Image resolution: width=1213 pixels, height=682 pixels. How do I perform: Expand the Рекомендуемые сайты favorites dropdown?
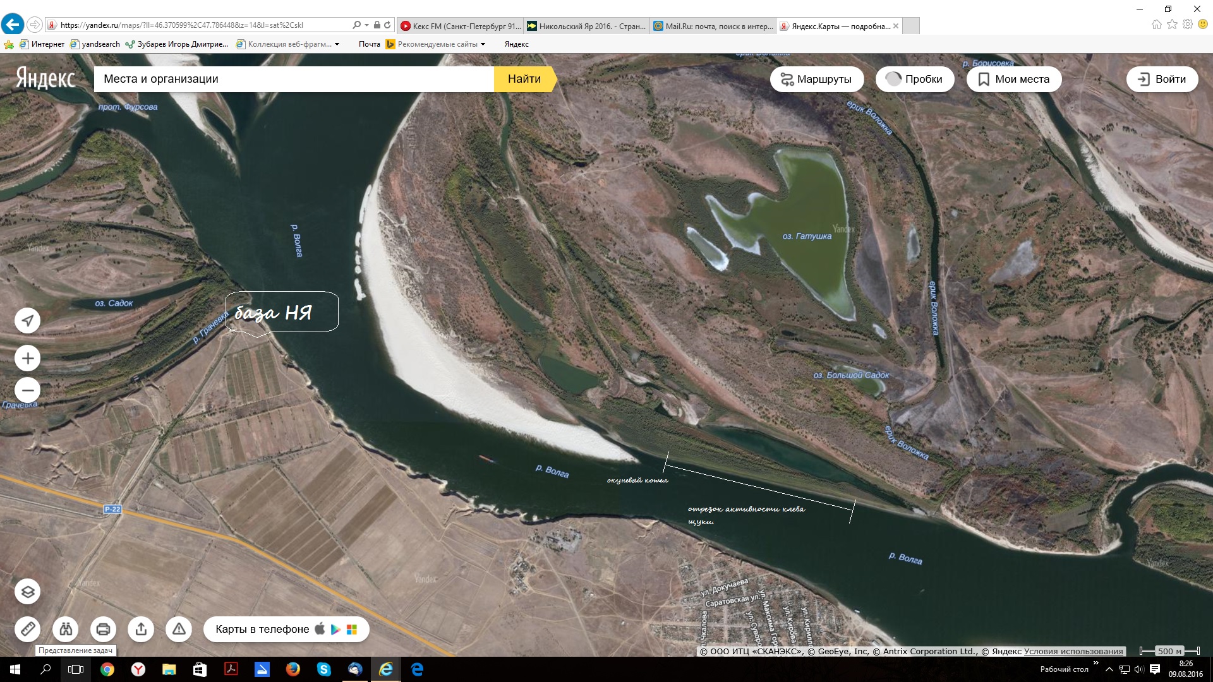click(483, 44)
